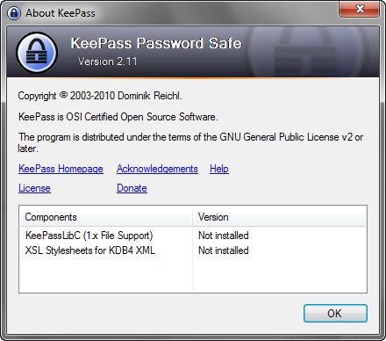
Task: Click the About KeePass title bar text
Action: click(x=61, y=13)
